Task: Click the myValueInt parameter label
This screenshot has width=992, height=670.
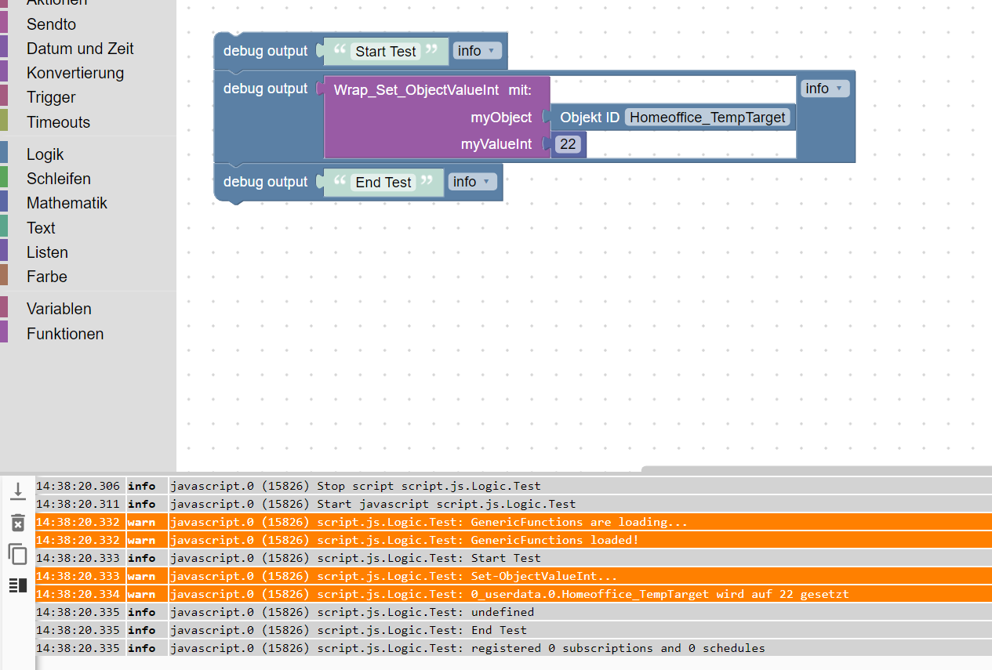Action: pos(496,144)
